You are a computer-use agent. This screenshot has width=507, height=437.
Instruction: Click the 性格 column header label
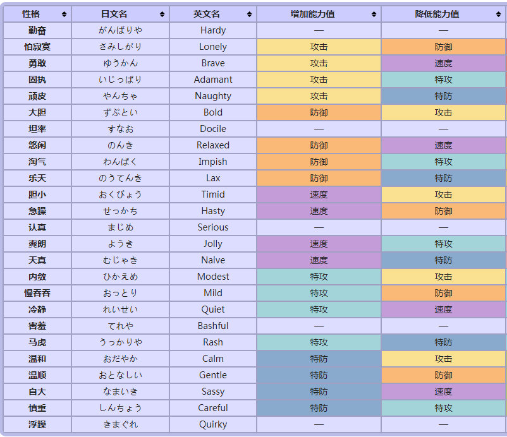[31, 14]
